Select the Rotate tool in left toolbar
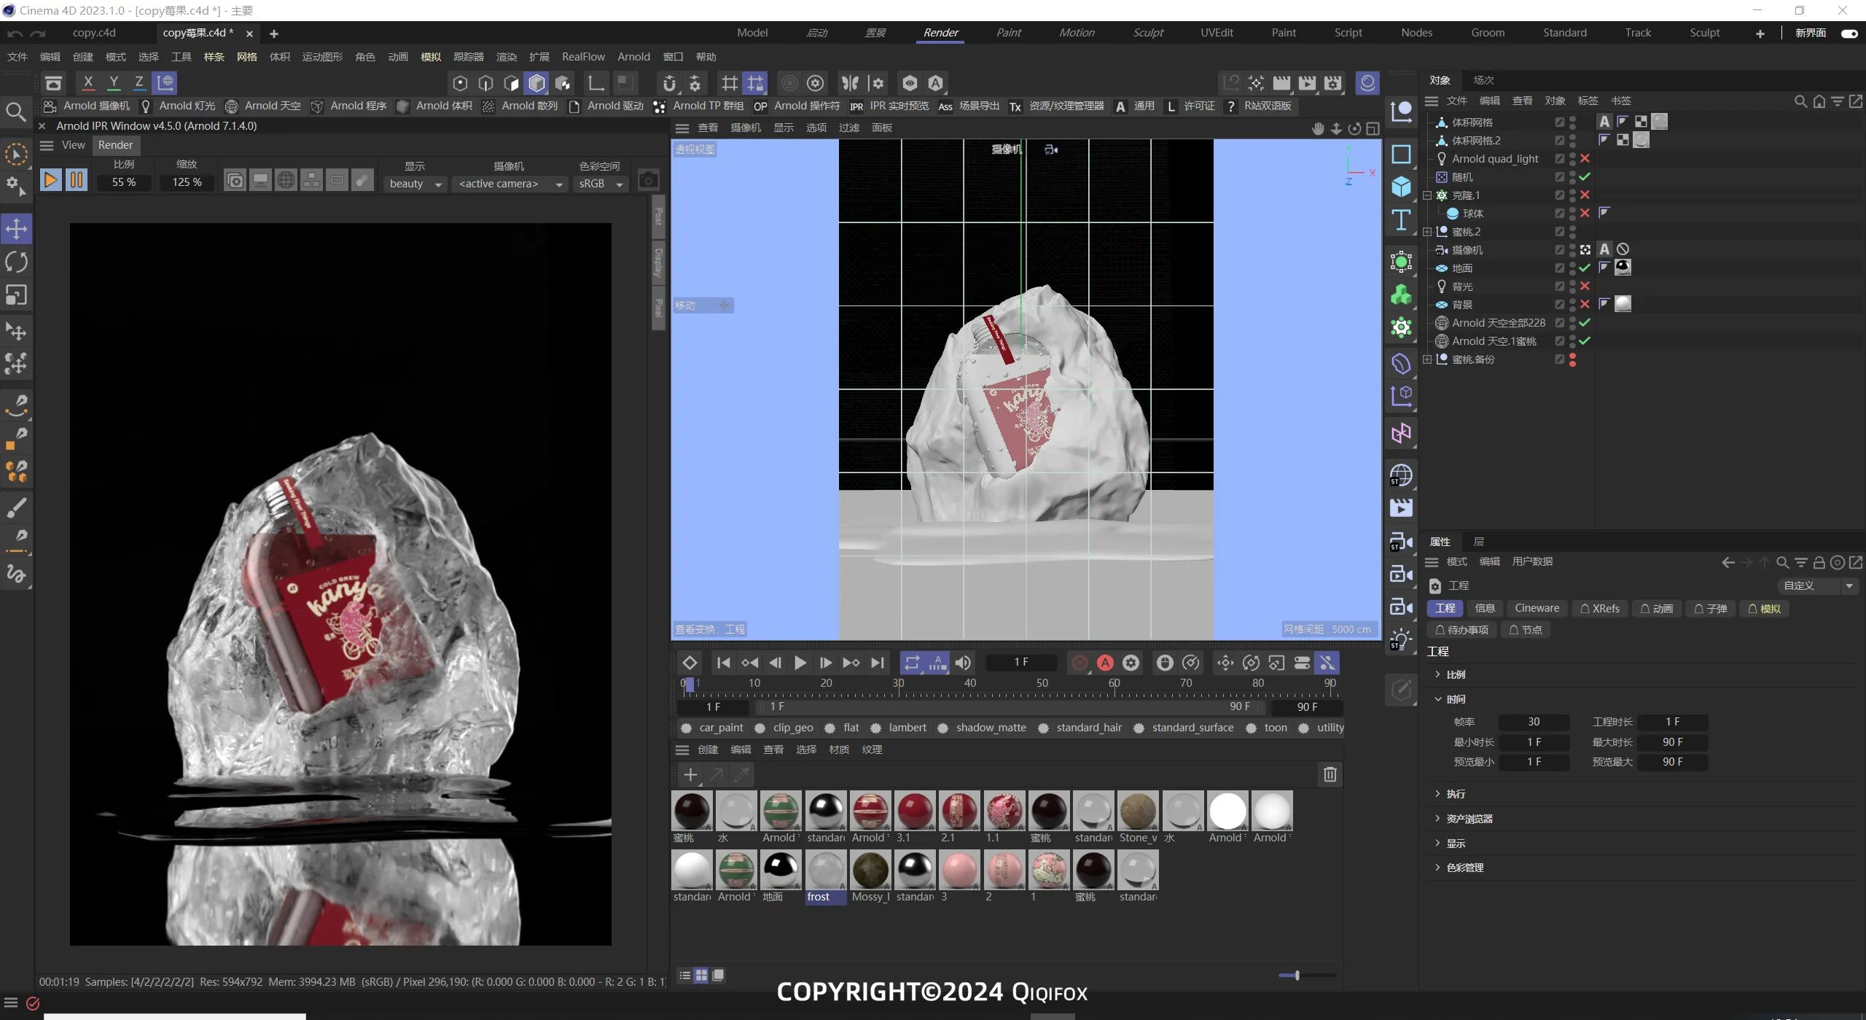The image size is (1866, 1020). (x=16, y=262)
